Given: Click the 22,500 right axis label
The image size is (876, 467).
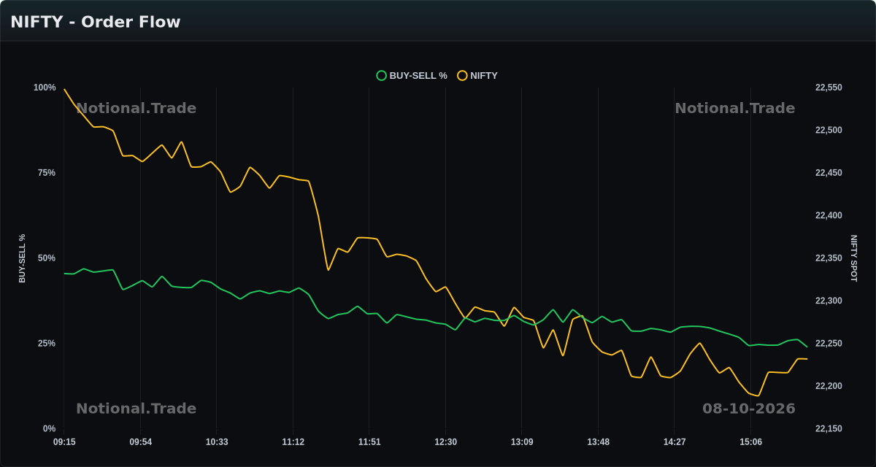Looking at the screenshot, I should (829, 131).
